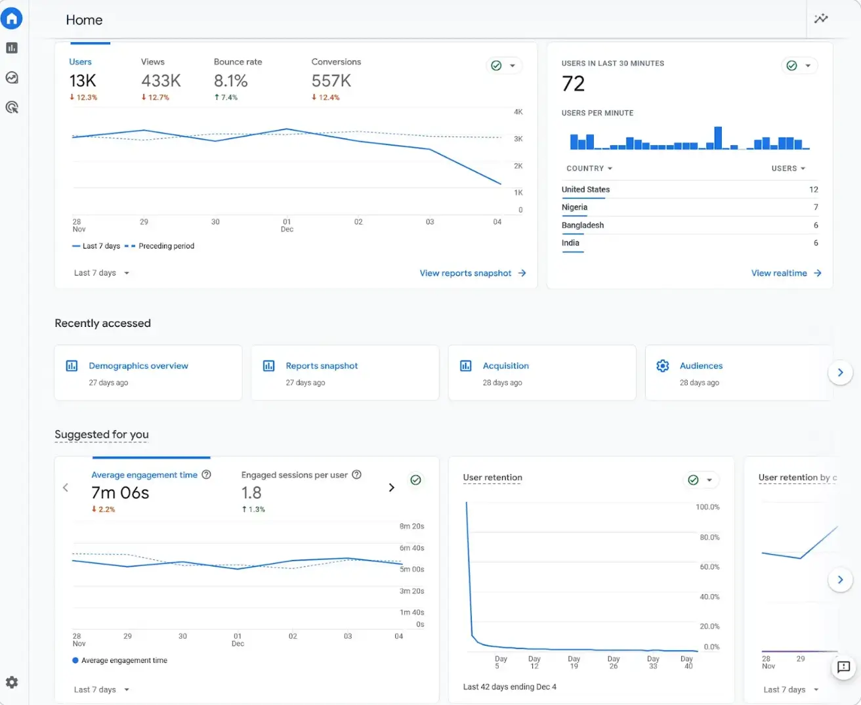Click the feedback icon at bottom right
Viewport: 861px width, 705px height.
coord(843,668)
